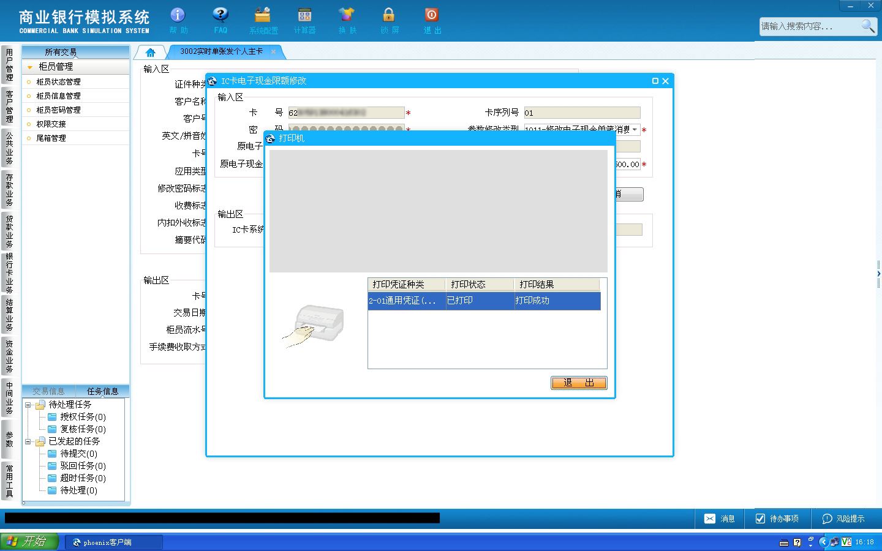Click phoenix客户端 on the taskbar
This screenshot has height=551, width=882.
tap(114, 542)
